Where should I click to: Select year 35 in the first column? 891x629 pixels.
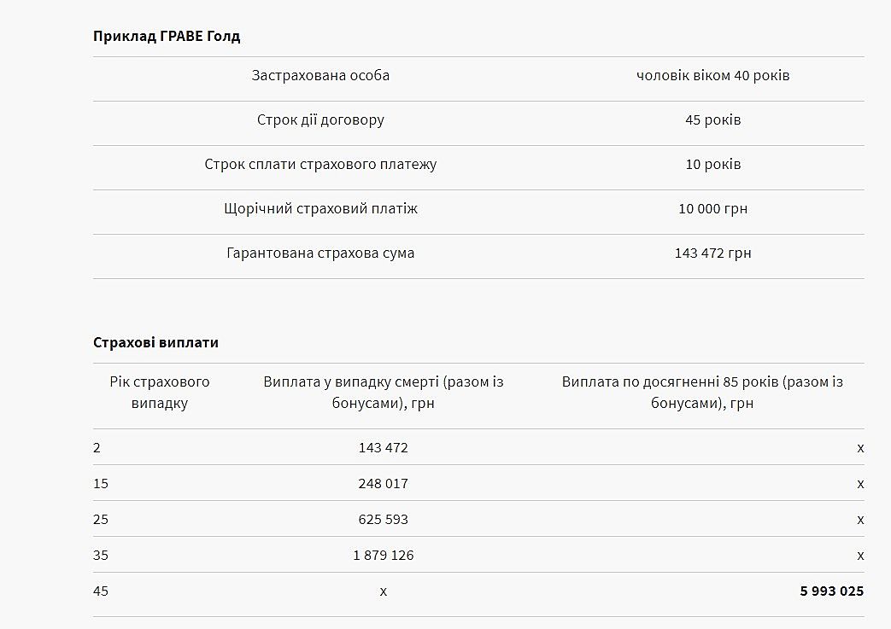tap(101, 555)
